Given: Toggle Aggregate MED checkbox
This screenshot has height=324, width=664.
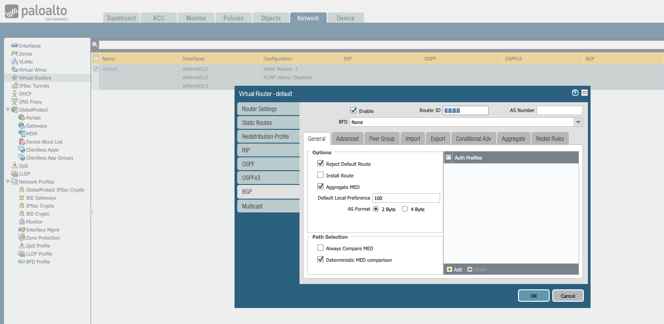Looking at the screenshot, I should point(320,187).
